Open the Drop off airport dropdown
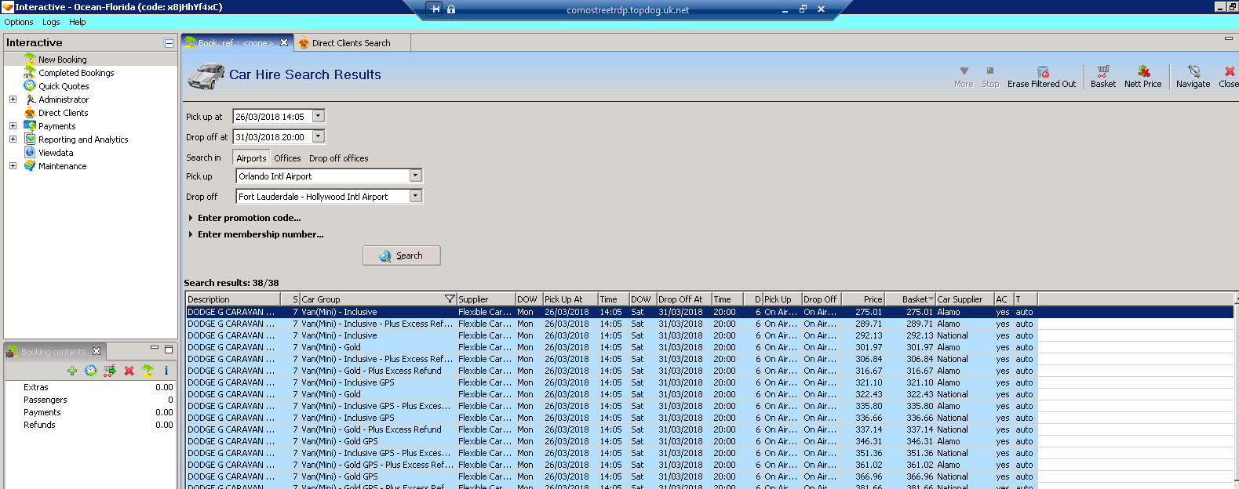1239x489 pixels. click(416, 197)
